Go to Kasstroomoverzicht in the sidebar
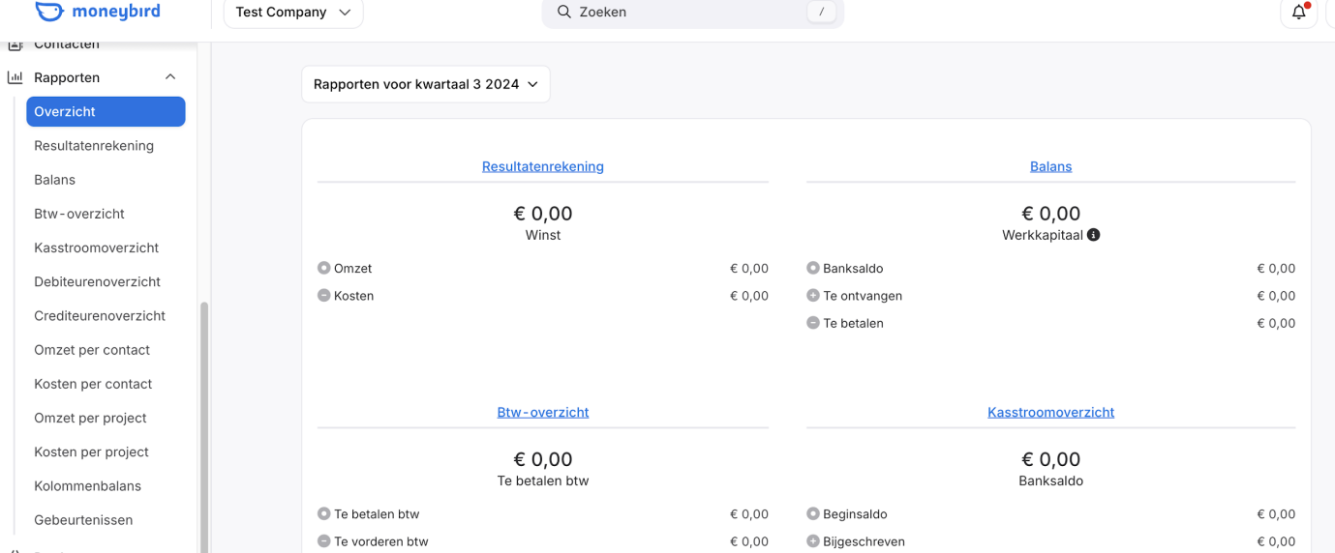 tap(96, 247)
